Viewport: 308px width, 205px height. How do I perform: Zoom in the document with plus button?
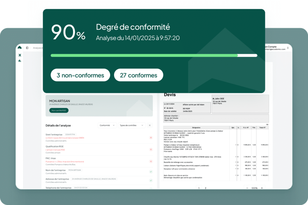point(262,188)
